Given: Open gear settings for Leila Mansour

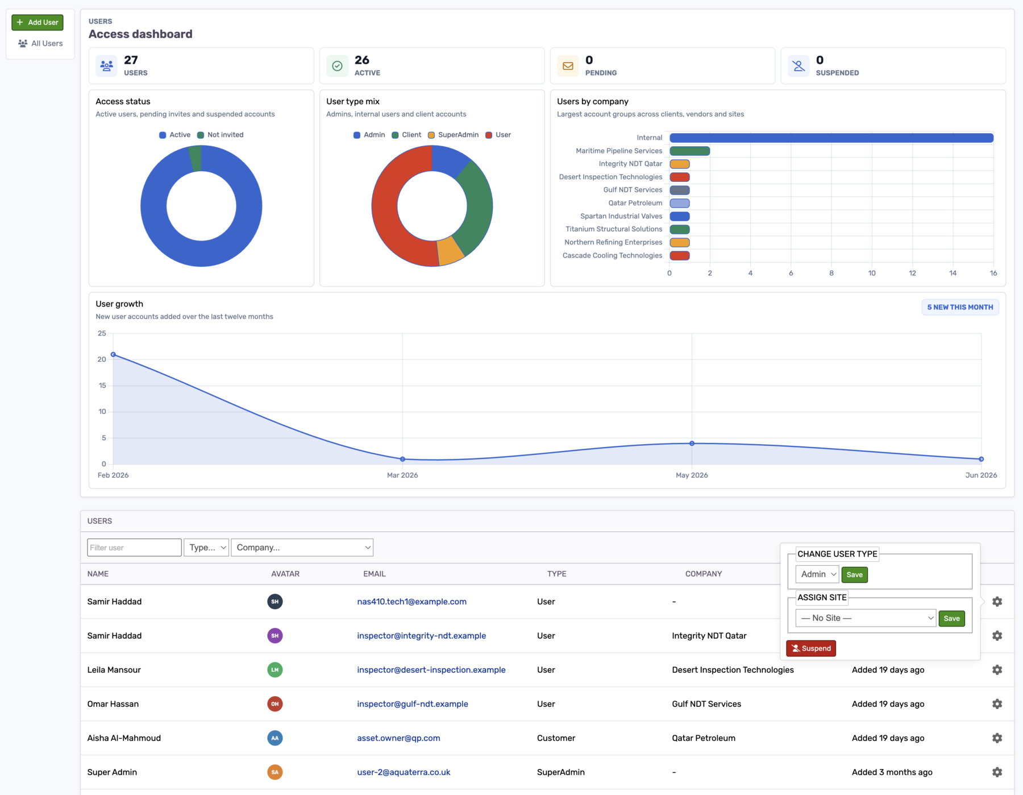Looking at the screenshot, I should 997,670.
